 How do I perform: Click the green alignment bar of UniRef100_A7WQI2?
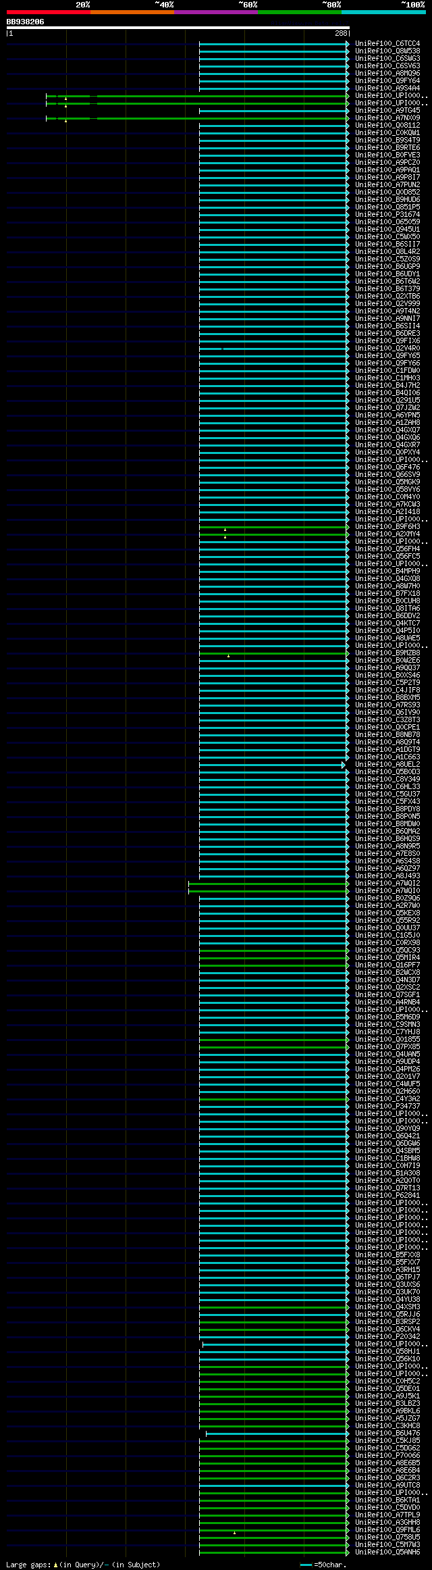pyautogui.click(x=269, y=884)
